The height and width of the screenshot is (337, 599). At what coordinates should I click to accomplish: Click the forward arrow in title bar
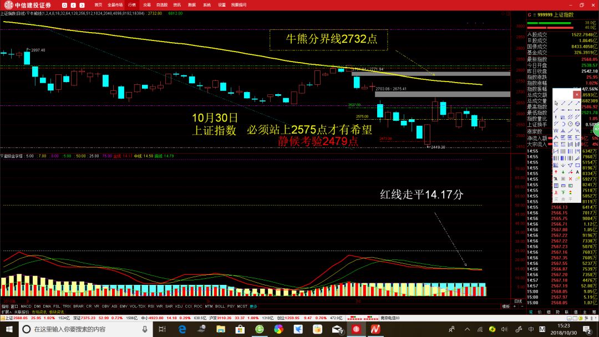82,6
